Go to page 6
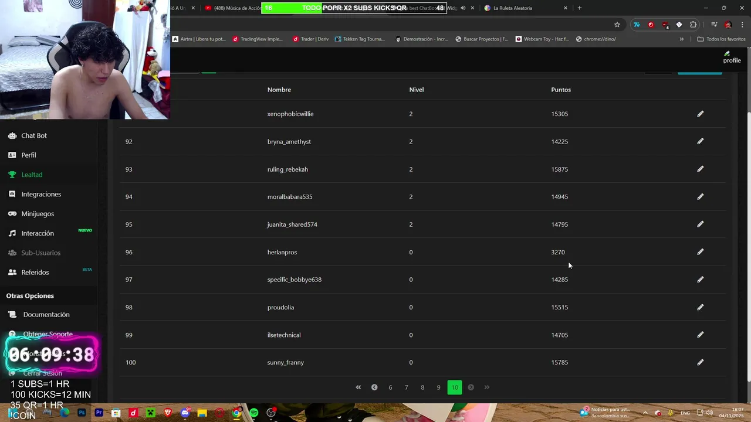Screen dimensions: 751x422 [x=390, y=387]
